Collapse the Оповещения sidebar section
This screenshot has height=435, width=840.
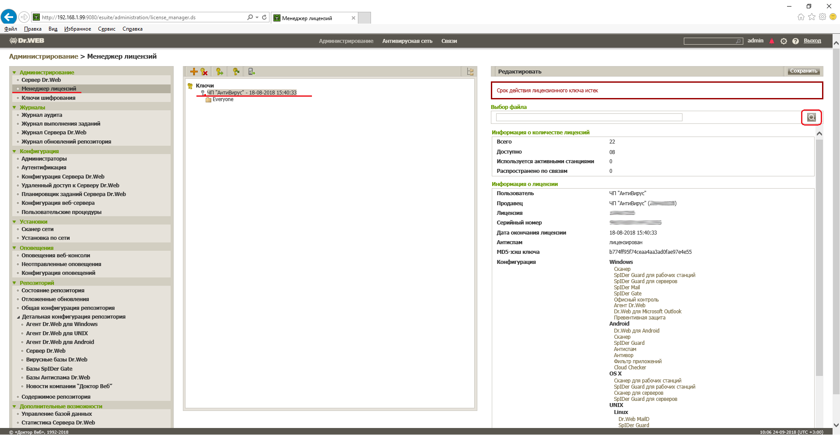click(x=14, y=248)
